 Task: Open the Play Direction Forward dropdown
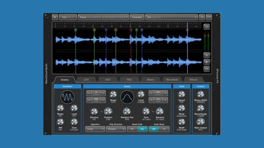click(x=116, y=129)
